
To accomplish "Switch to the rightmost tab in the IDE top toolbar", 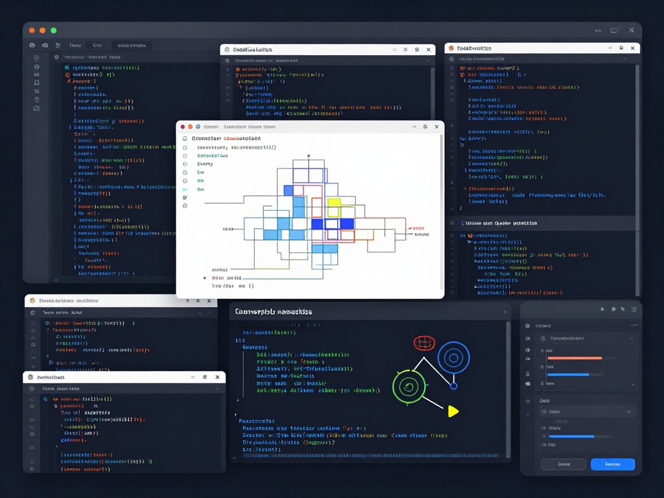I will (132, 45).
